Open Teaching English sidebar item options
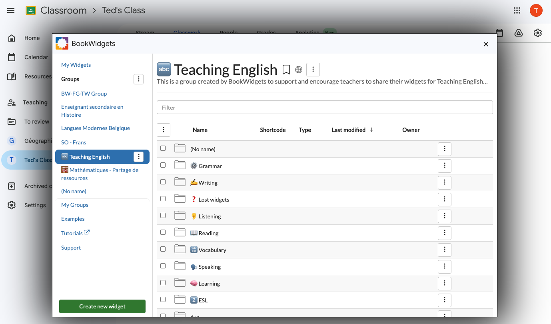 [138, 157]
